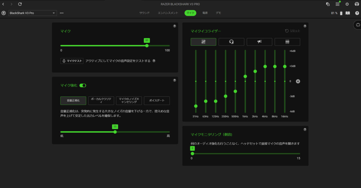This screenshot has width=361, height=188.
Task: Click the マイクモニタリング(側音) heading
Action: click(212, 135)
